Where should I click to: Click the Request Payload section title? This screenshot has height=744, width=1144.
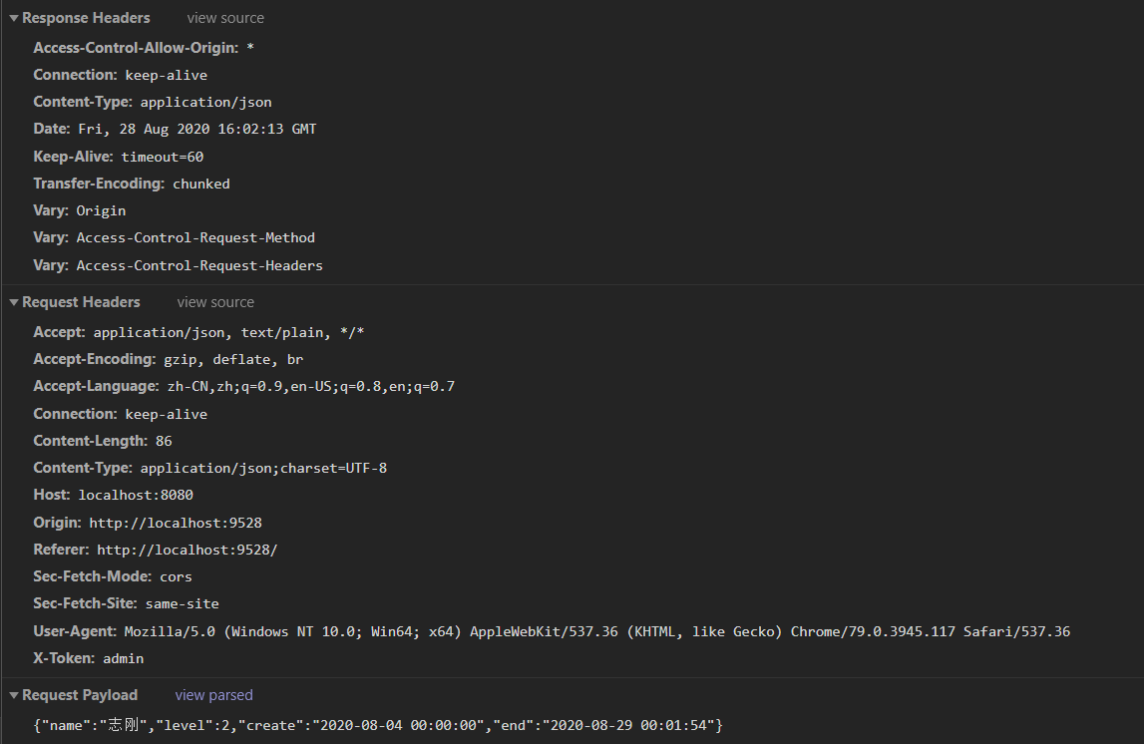(80, 696)
